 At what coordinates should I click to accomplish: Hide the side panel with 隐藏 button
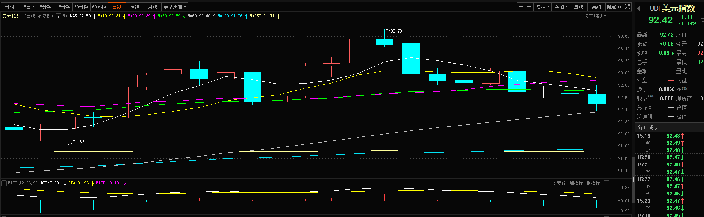click(x=614, y=7)
